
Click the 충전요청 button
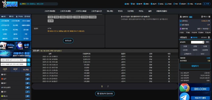click(x=68, y=41)
